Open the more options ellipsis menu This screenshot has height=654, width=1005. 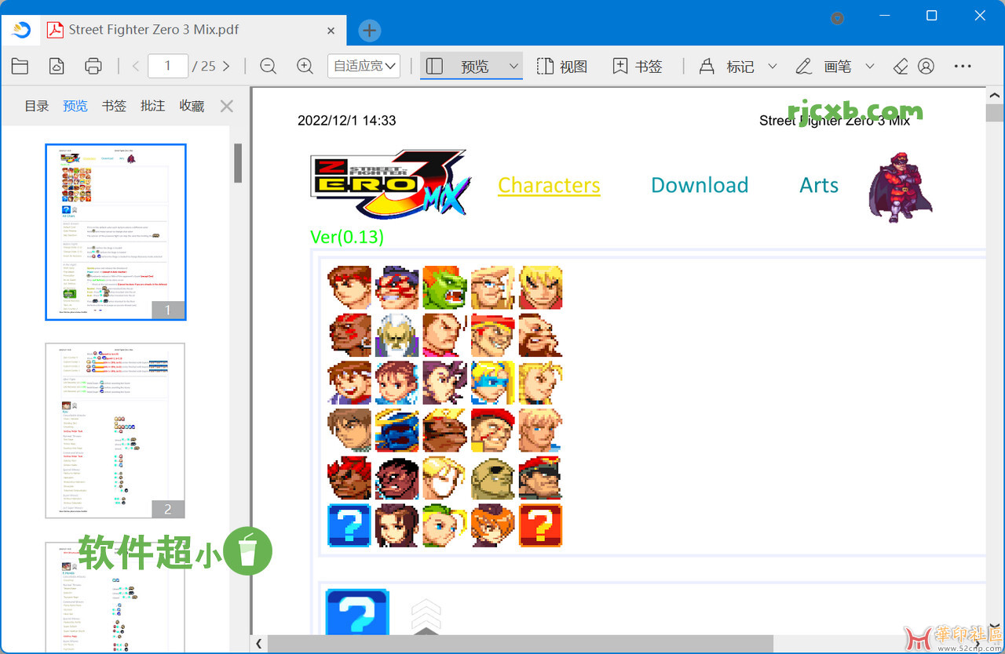click(x=963, y=67)
